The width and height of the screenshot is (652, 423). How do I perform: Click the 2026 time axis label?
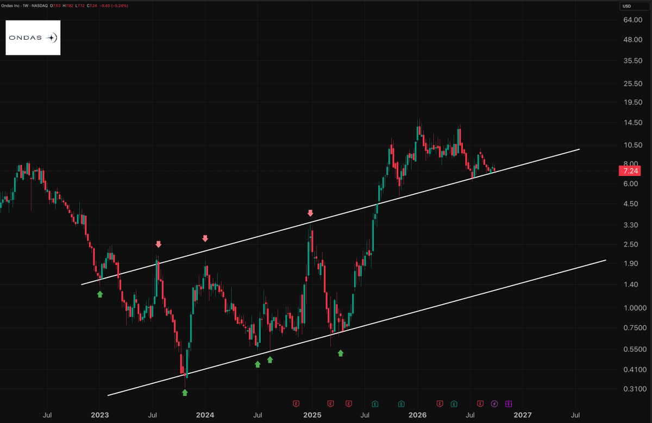[x=417, y=415]
